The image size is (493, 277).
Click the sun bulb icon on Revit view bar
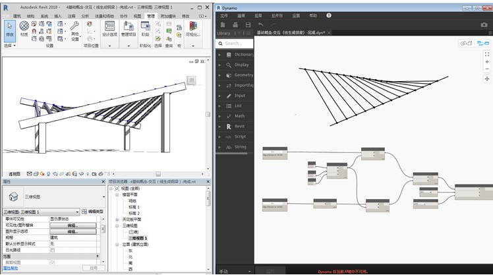coord(48,173)
